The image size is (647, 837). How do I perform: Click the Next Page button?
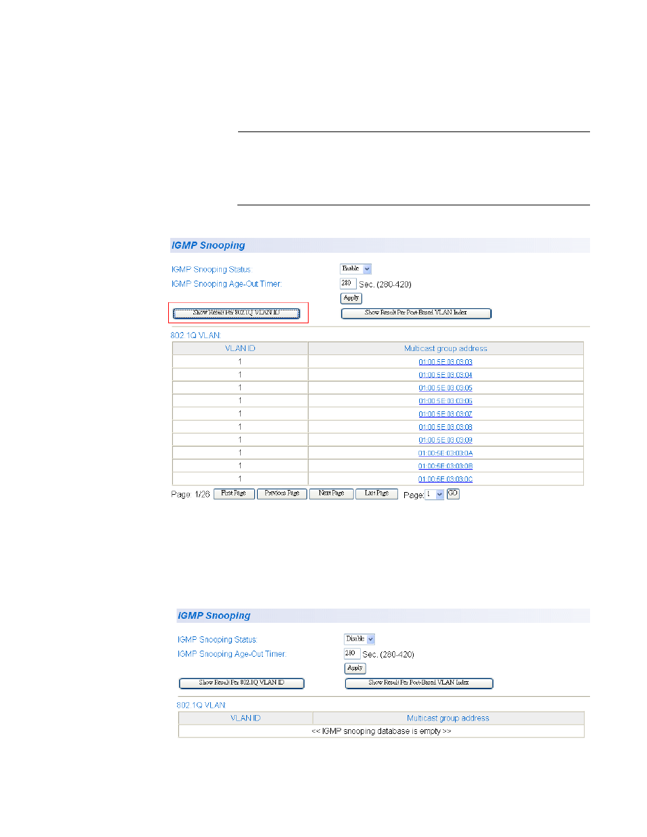tap(332, 494)
